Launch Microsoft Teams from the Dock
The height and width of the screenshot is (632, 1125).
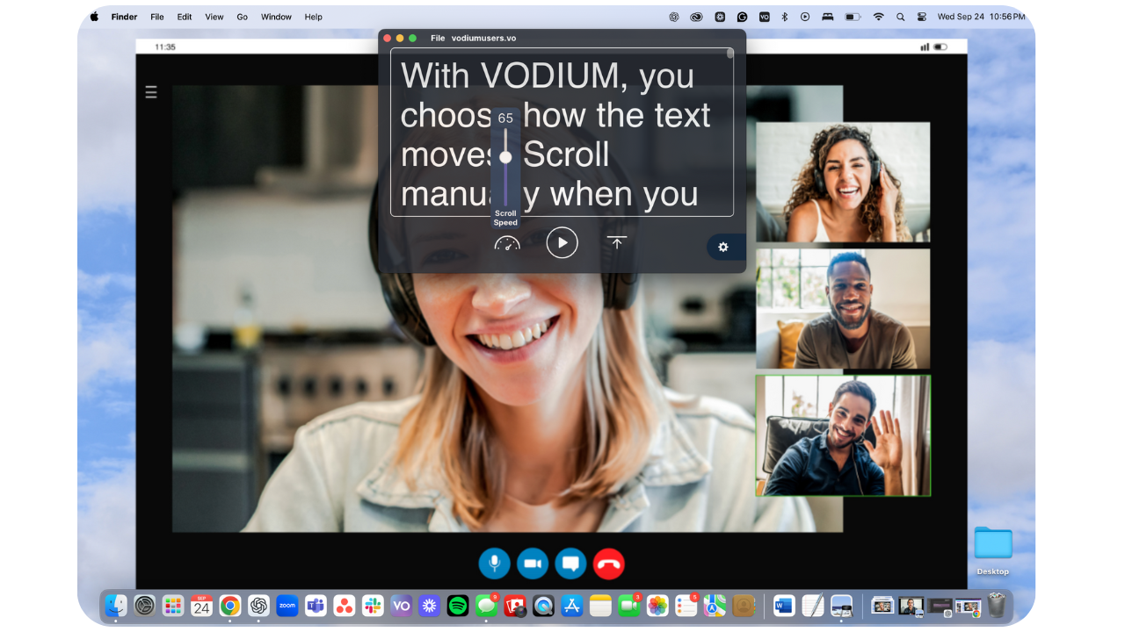(316, 606)
